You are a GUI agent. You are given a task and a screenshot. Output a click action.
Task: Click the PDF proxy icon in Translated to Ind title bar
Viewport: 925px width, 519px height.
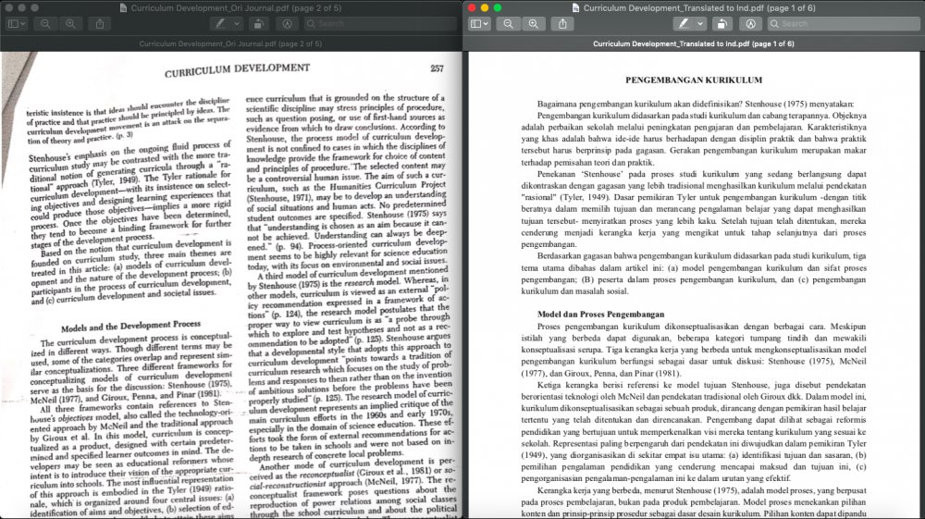(x=575, y=7)
